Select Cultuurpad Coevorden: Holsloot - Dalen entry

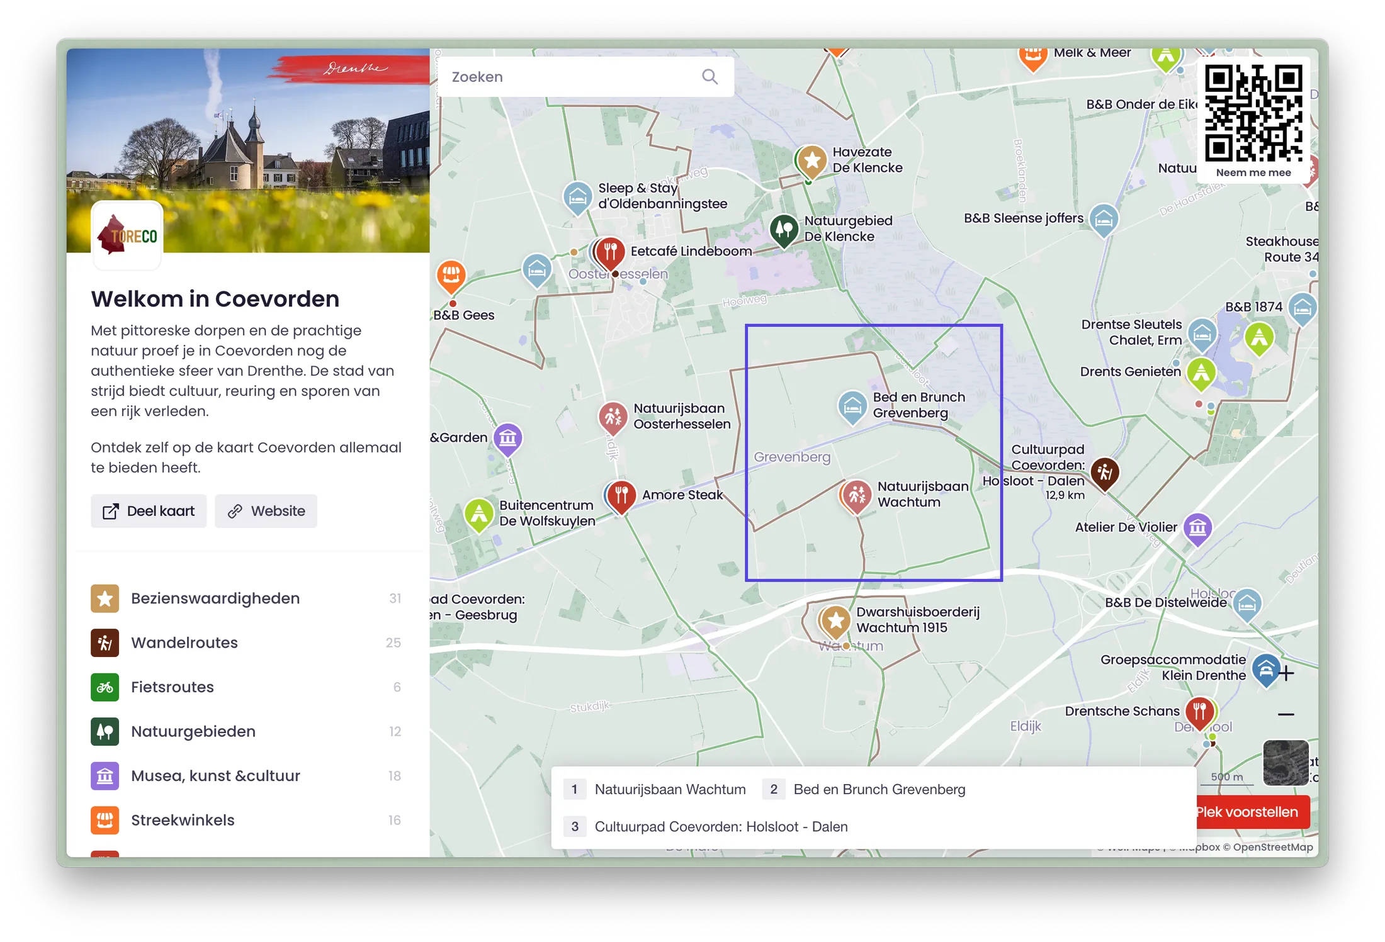721,826
